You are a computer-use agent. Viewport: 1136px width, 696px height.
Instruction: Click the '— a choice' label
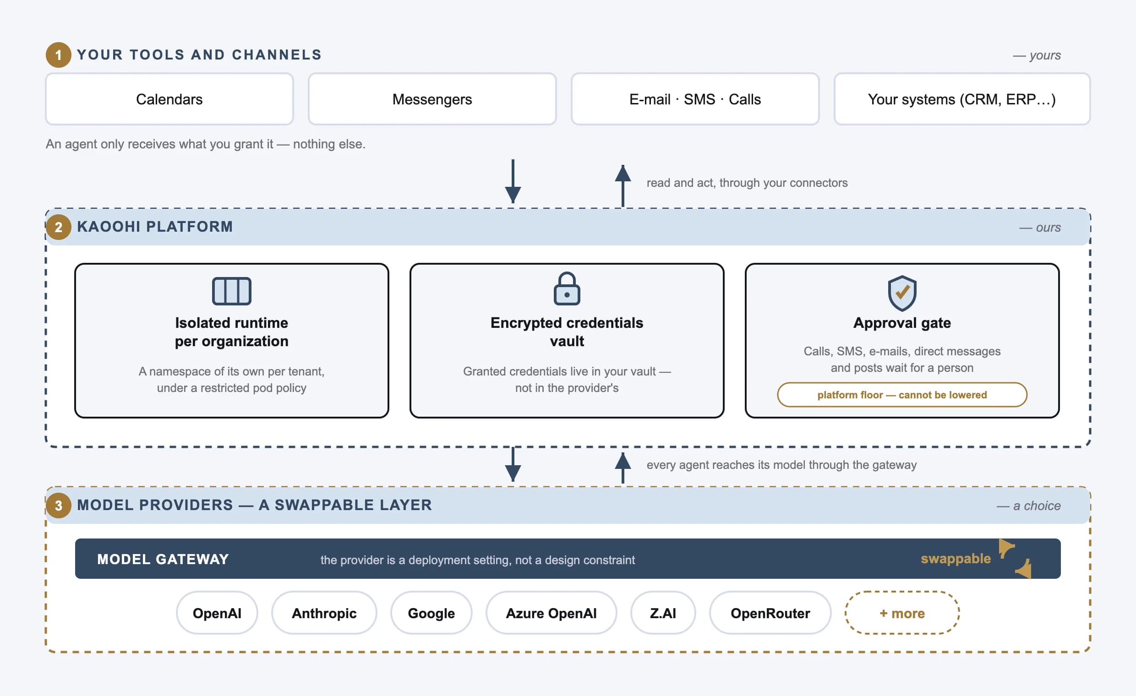pos(1028,506)
